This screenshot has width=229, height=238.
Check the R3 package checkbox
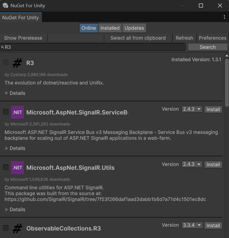pos(6,62)
